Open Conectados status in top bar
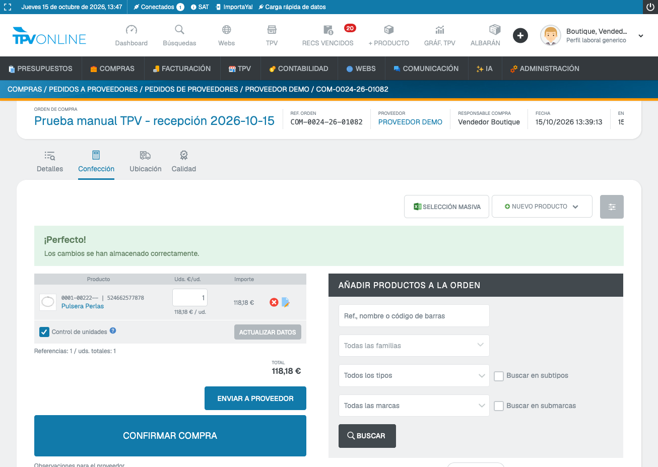 tap(159, 7)
